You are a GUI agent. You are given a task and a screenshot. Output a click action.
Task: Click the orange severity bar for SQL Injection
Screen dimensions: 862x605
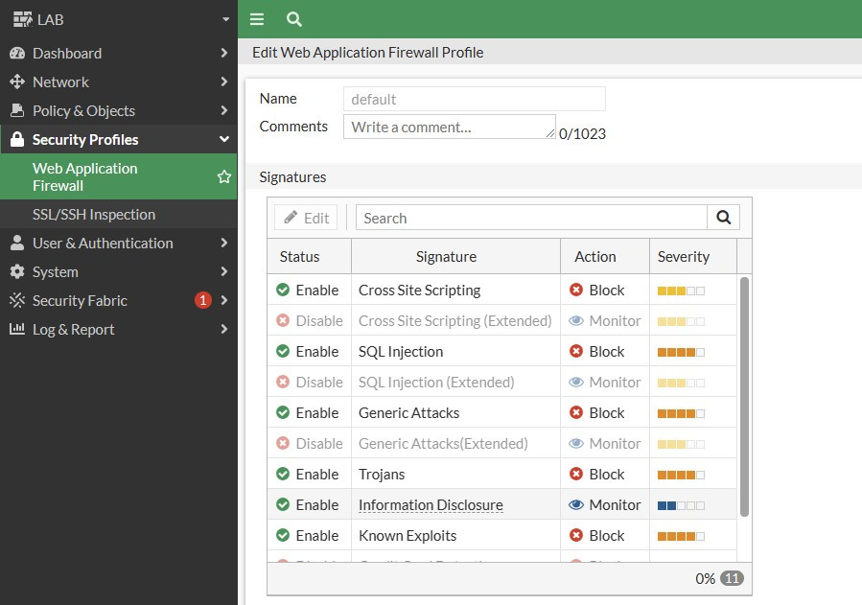pos(681,352)
